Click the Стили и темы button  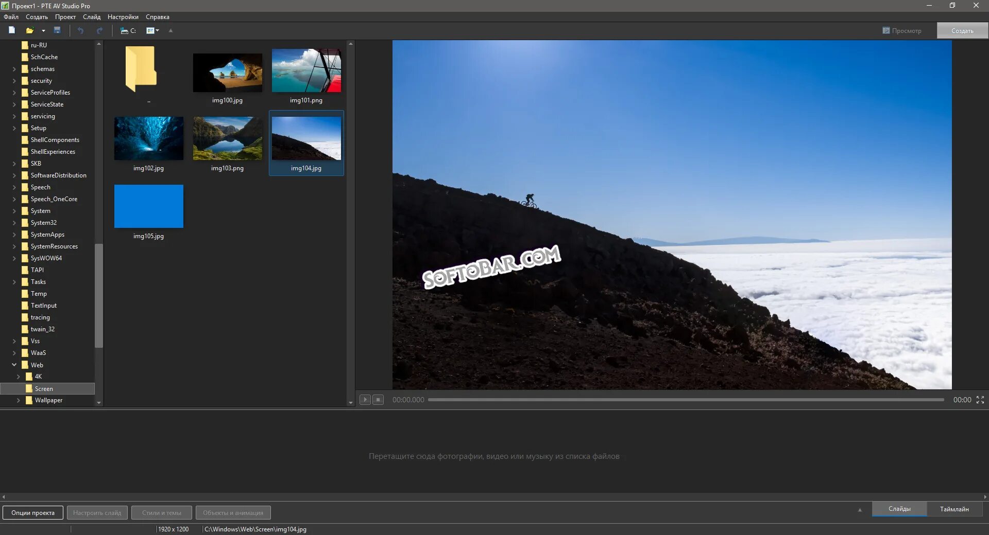[x=161, y=513]
